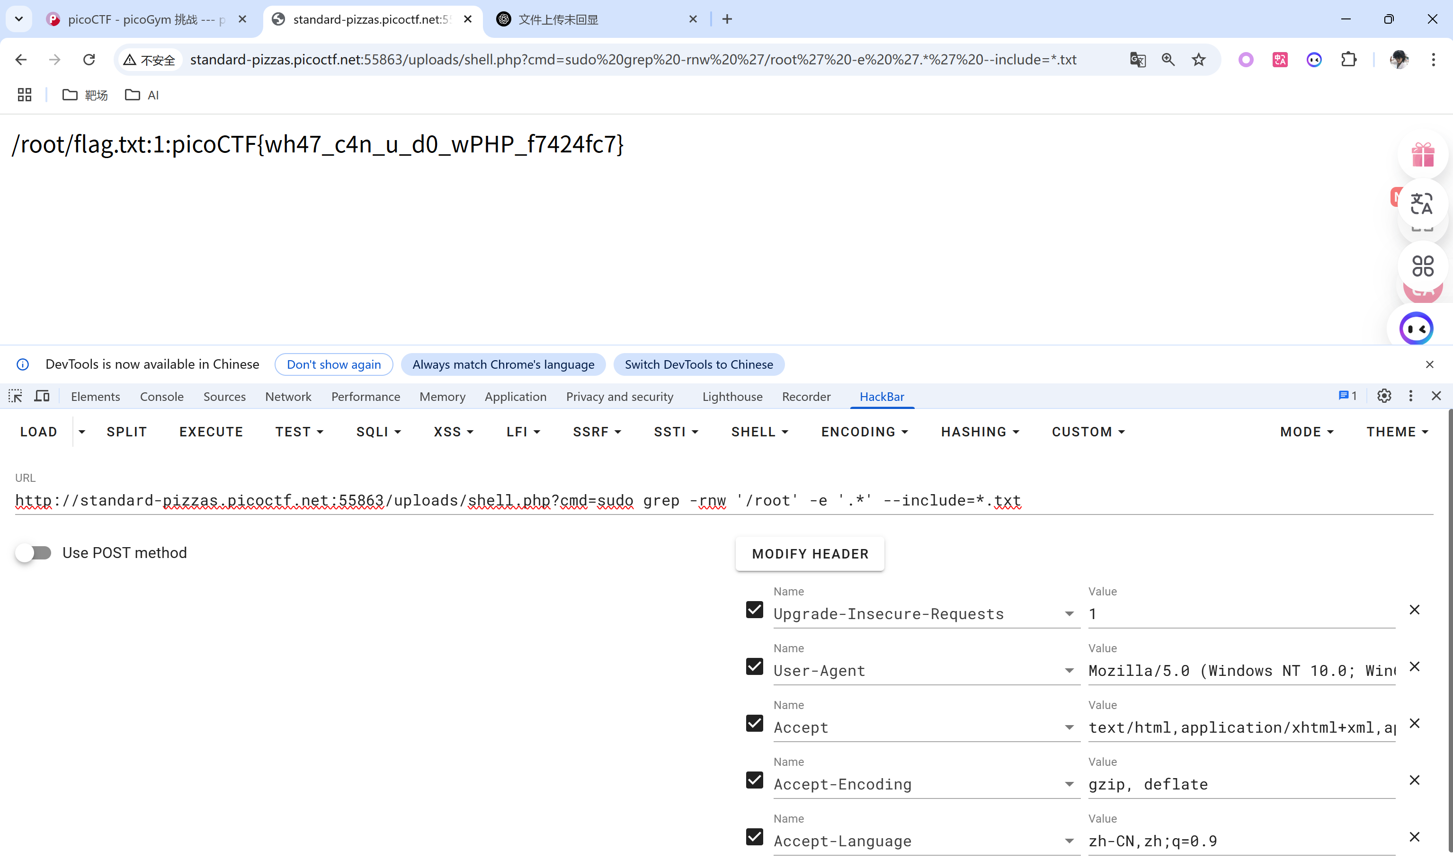Screen dimensions: 1453x860
Task: Expand the Accept header name dropdown
Action: [x=1069, y=728]
